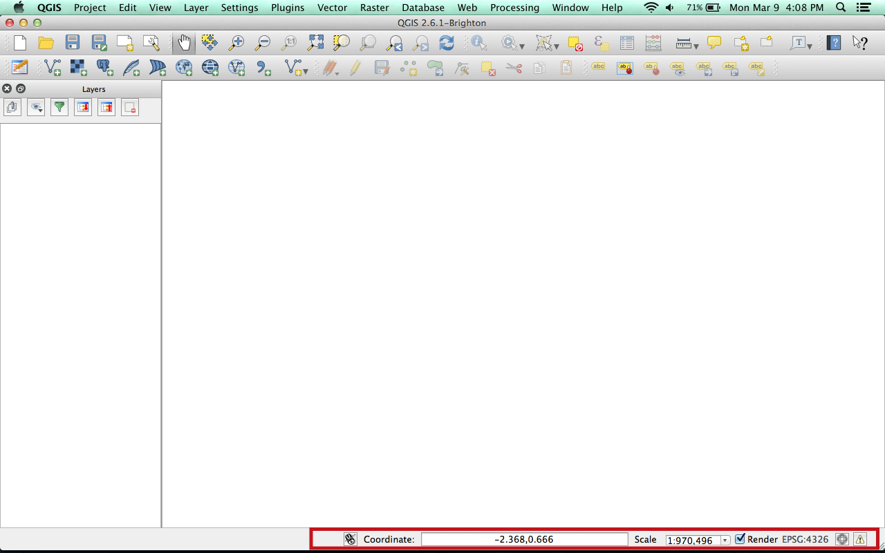885x553 pixels.
Task: Click Add Delimited Text Layer comma icon
Action: pyautogui.click(x=263, y=68)
